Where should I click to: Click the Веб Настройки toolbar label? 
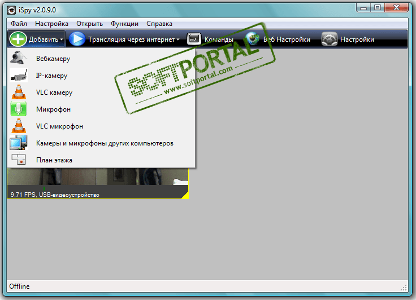click(x=287, y=39)
